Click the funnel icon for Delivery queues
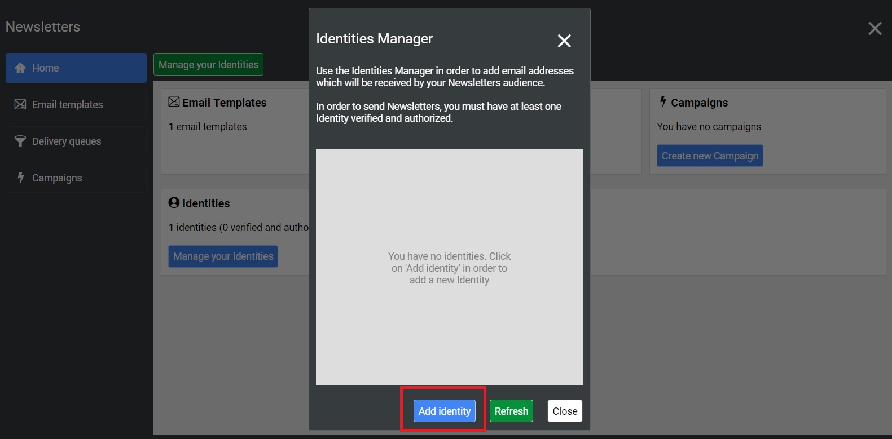This screenshot has width=892, height=439. coord(20,141)
